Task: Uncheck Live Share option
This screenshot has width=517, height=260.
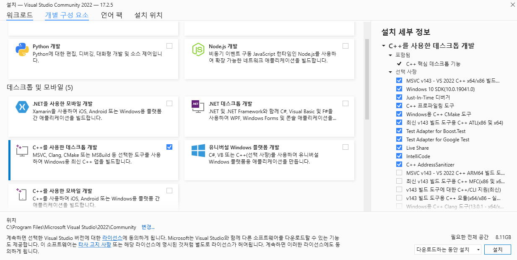Action: [x=399, y=148]
